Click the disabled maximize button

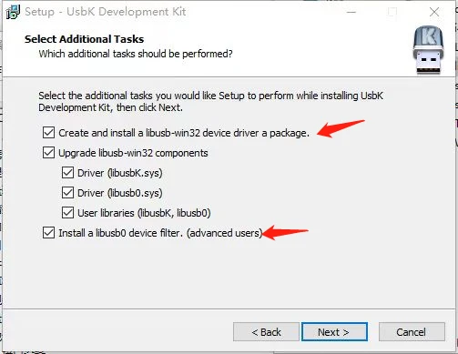(x=392, y=12)
